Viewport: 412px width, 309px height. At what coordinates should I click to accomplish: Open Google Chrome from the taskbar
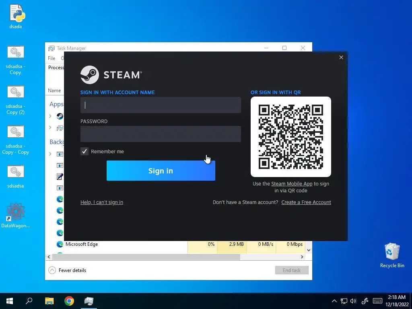[x=69, y=301]
